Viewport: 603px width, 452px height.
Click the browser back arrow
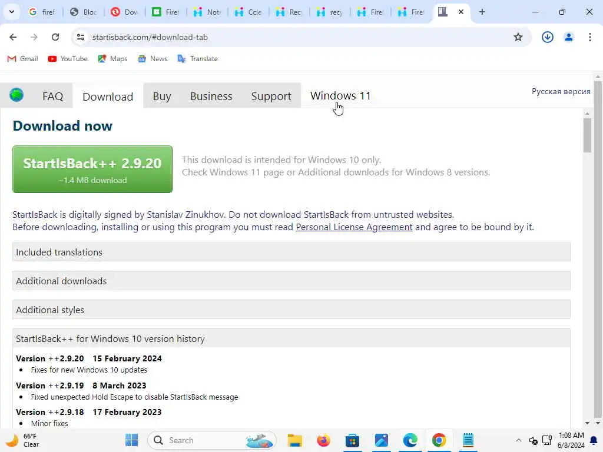click(13, 37)
